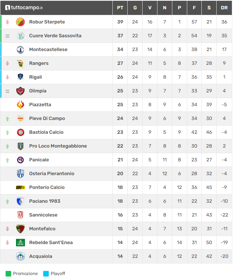Image resolution: width=233 pixels, height=278 pixels.
Task: Sort standings by DR goal difference
Action: click(224, 7)
